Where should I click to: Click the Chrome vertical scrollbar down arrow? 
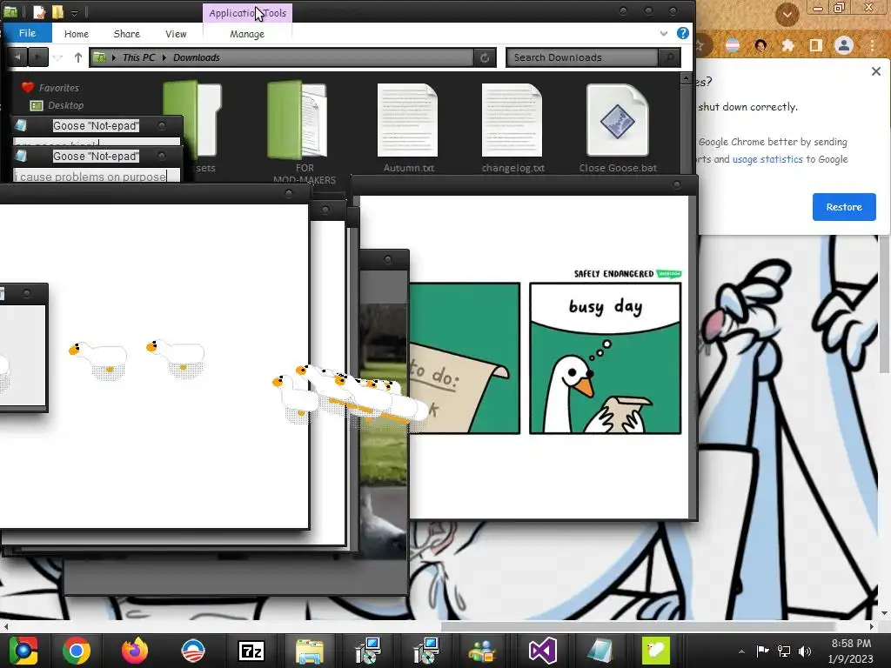coord(884,613)
